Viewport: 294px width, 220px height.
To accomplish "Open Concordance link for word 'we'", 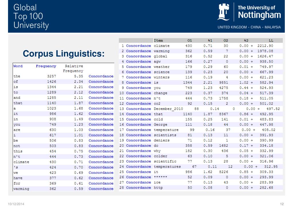I will [x=101, y=173].
